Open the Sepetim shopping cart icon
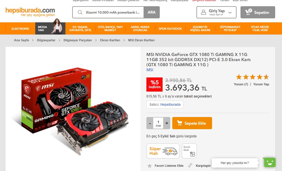The height and width of the screenshot is (171, 282). [x=248, y=12]
